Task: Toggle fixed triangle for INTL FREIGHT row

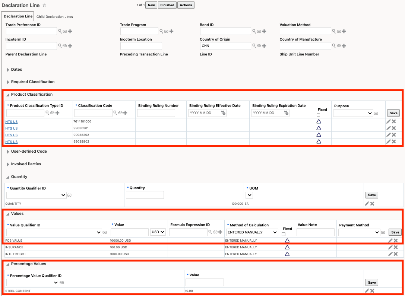Action: [287, 254]
